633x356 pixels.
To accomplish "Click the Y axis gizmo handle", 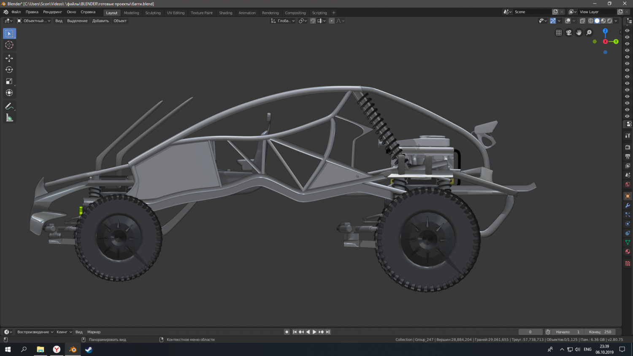I will [616, 41].
